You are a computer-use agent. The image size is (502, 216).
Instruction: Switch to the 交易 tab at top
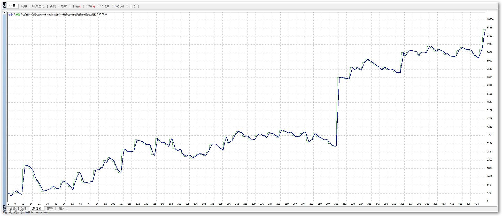click(x=12, y=6)
